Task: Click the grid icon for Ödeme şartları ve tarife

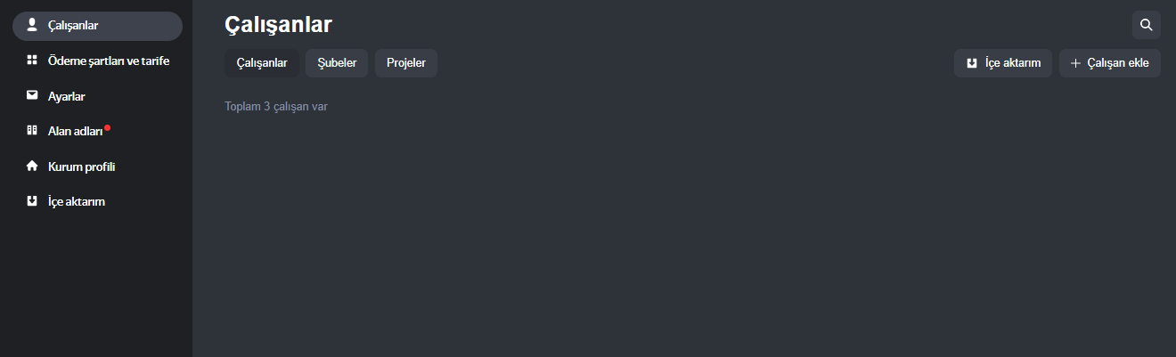Action: click(x=32, y=61)
